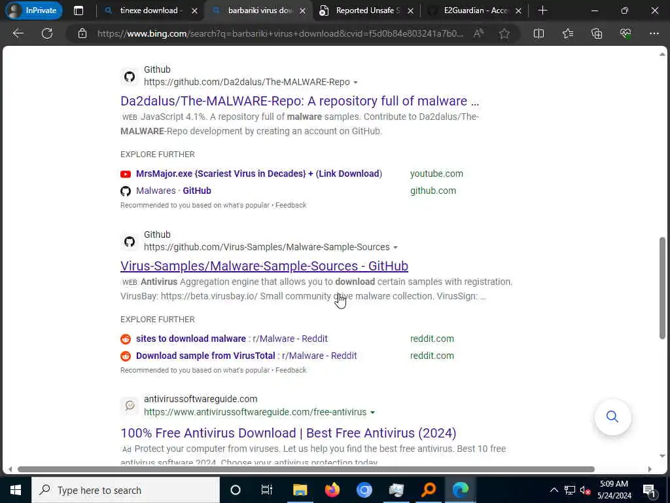Close the E2Guardian tab
670x503 pixels.
point(518,10)
